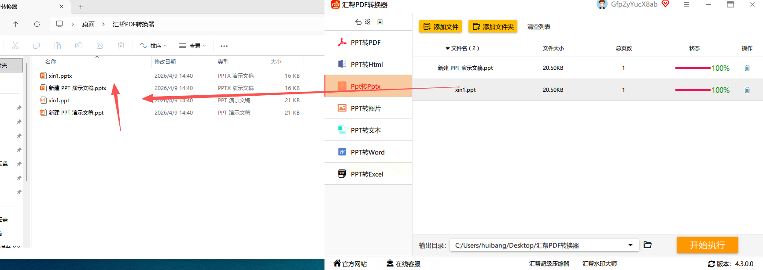Open the output folder browse icon
The image size is (763, 270).
(x=648, y=245)
